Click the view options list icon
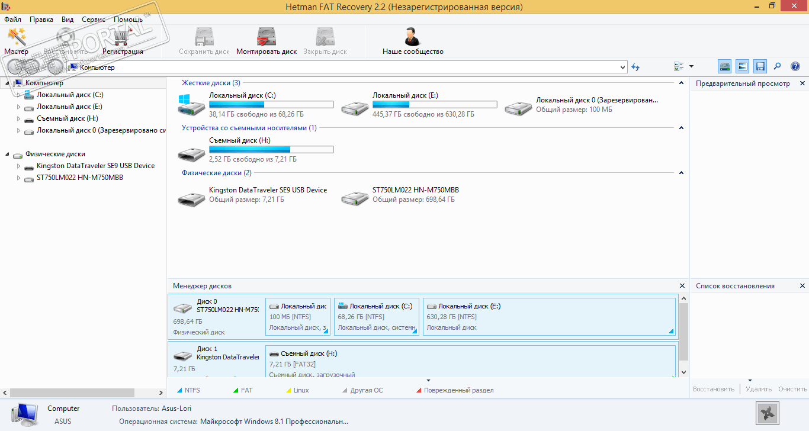Image resolution: width=809 pixels, height=431 pixels. tap(679, 67)
